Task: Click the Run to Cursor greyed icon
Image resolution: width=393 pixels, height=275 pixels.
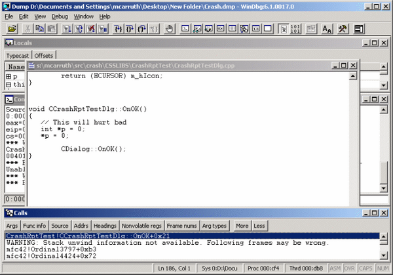Action: click(x=154, y=29)
